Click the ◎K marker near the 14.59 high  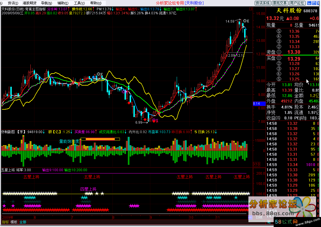246,21
